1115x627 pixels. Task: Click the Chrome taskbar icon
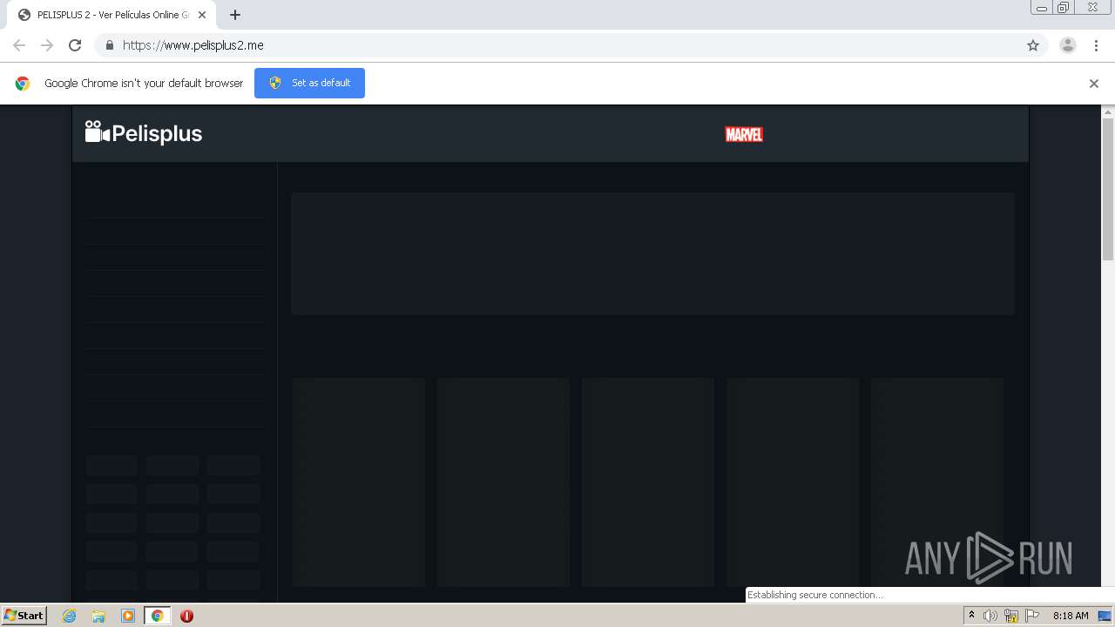158,616
